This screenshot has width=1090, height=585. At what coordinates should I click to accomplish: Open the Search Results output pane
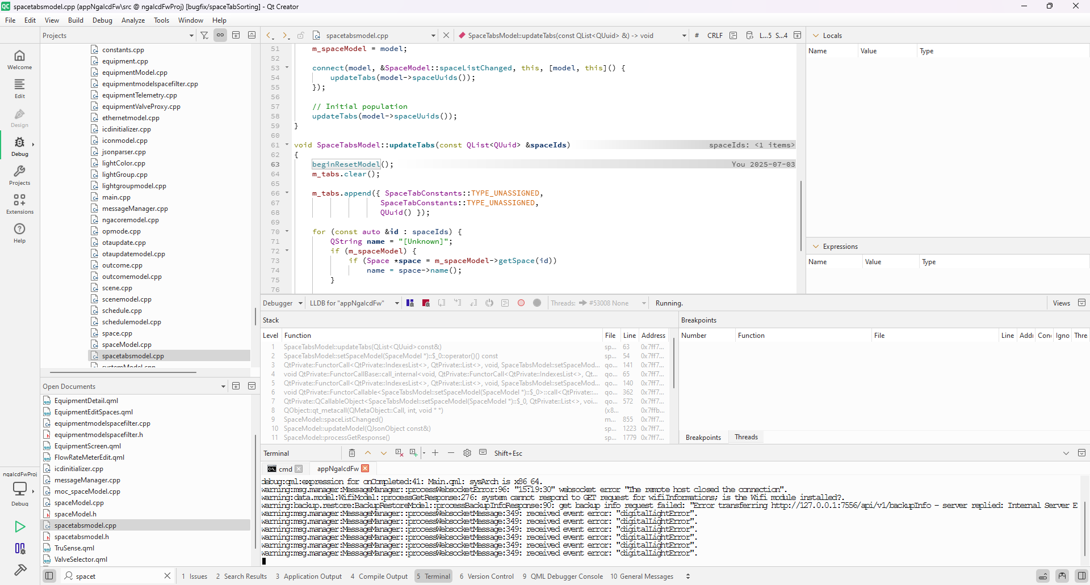click(x=241, y=576)
